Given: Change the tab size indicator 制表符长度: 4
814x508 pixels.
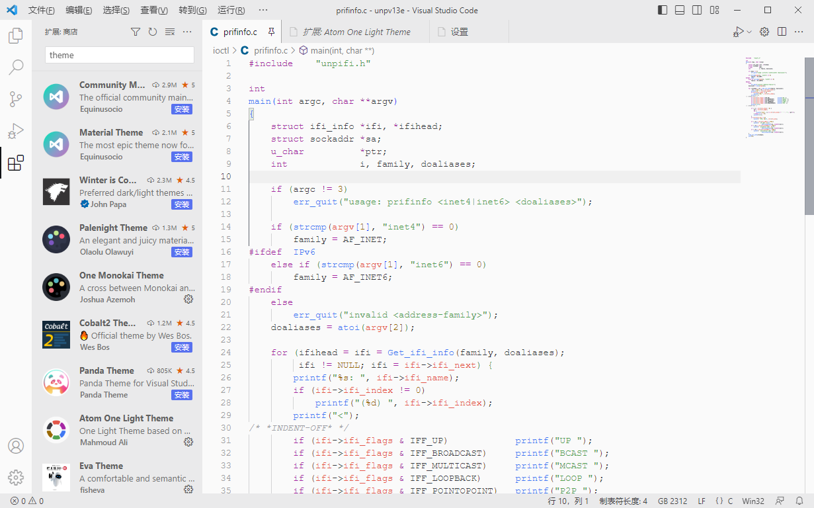Looking at the screenshot, I should click(x=623, y=501).
